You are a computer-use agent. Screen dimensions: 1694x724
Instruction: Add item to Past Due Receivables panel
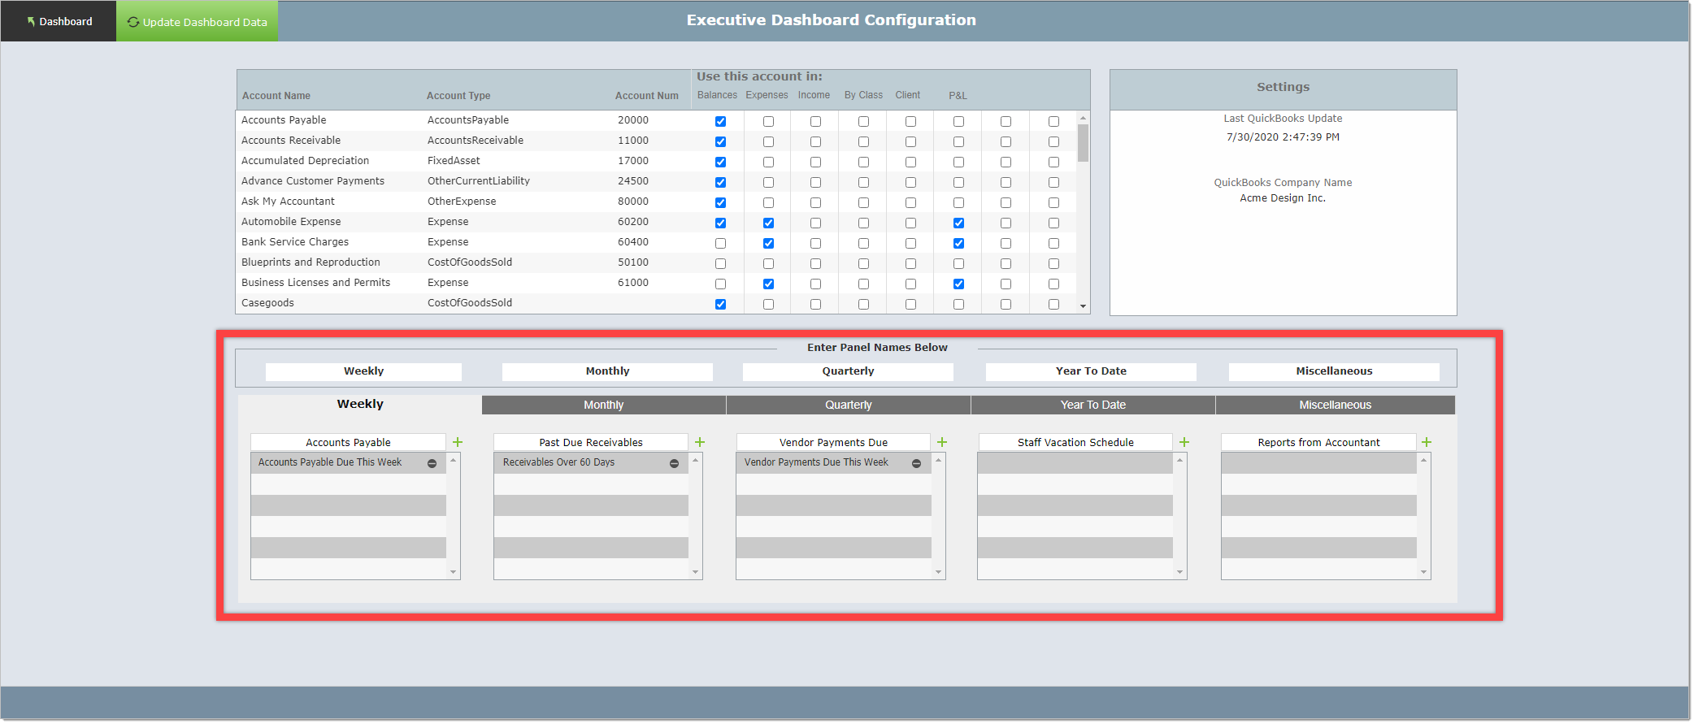(x=700, y=442)
